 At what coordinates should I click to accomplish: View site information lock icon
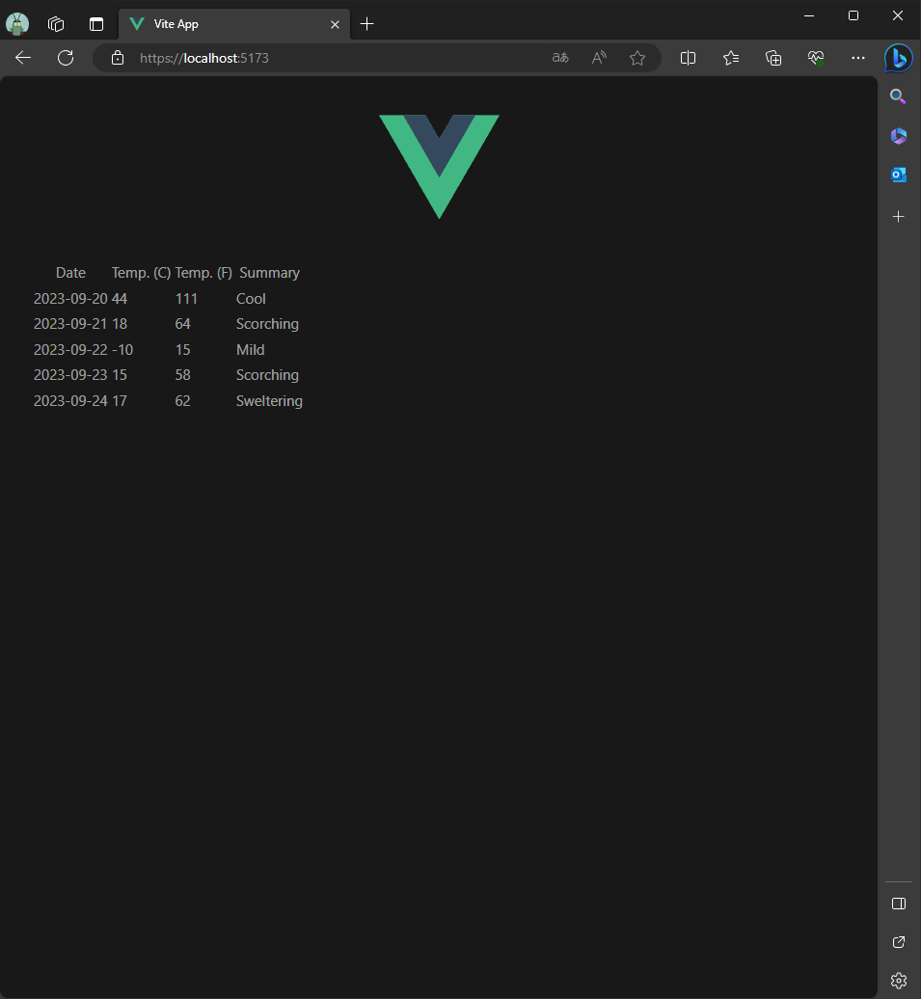click(118, 58)
